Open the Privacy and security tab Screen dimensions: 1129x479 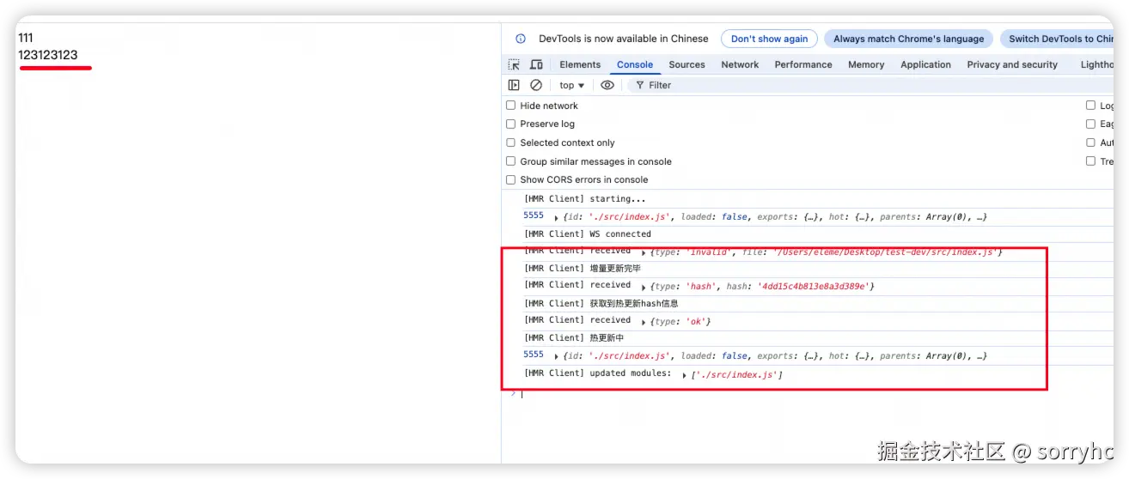point(1012,64)
